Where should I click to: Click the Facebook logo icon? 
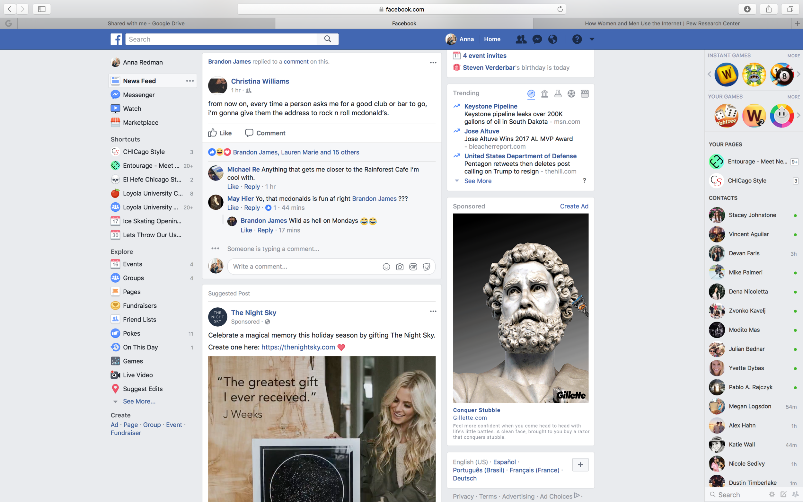[x=116, y=39]
